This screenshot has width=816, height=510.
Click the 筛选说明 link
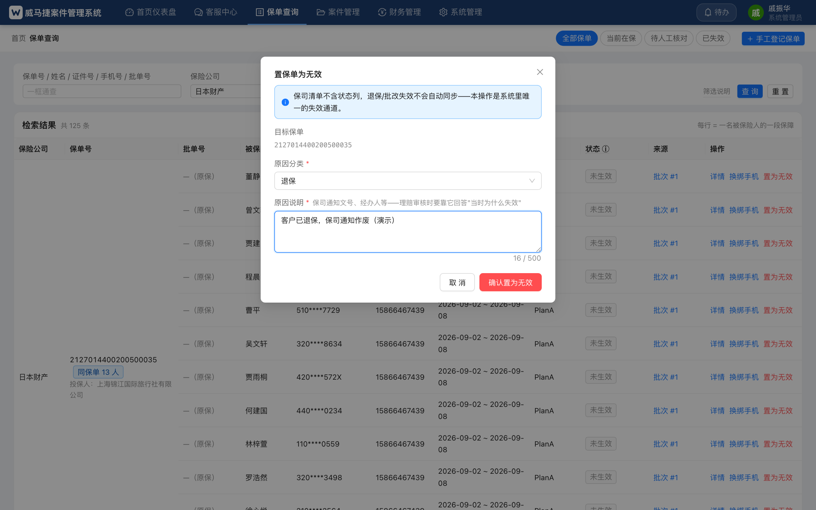coord(717,91)
